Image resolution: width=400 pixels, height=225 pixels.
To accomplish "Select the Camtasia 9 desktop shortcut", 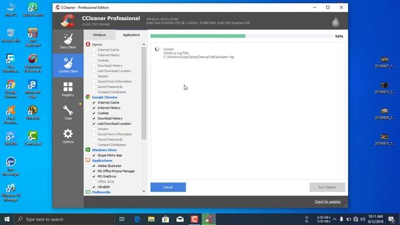I will 32,138.
